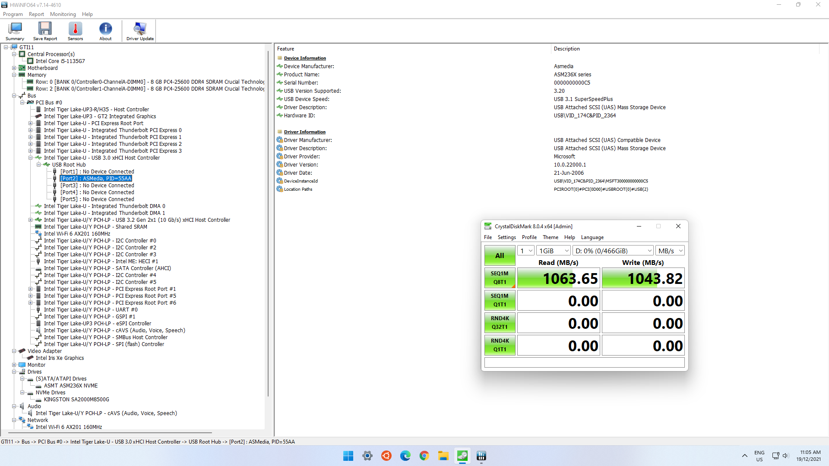Open CrystalDiskMark File menu
The width and height of the screenshot is (829, 466).
click(x=488, y=237)
